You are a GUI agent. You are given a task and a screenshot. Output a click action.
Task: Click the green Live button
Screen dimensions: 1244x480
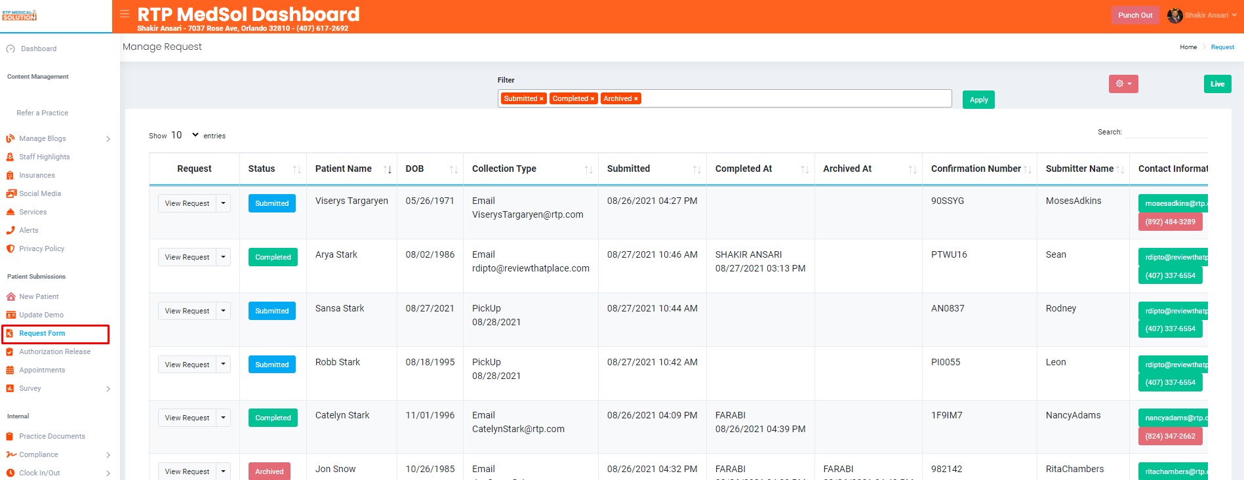coord(1217,84)
